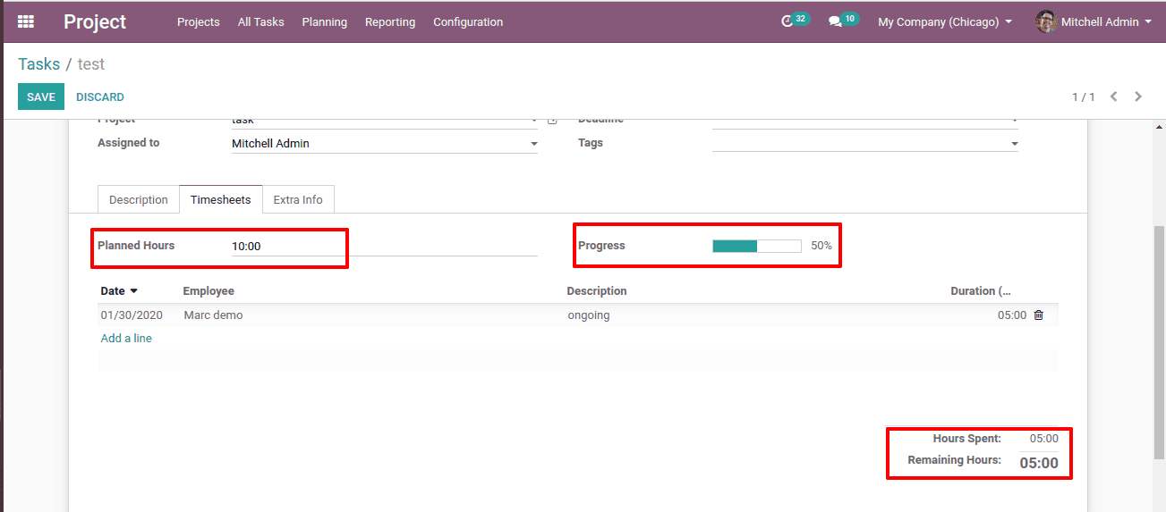Click Description column header
This screenshot has height=512, width=1166.
pyautogui.click(x=597, y=291)
